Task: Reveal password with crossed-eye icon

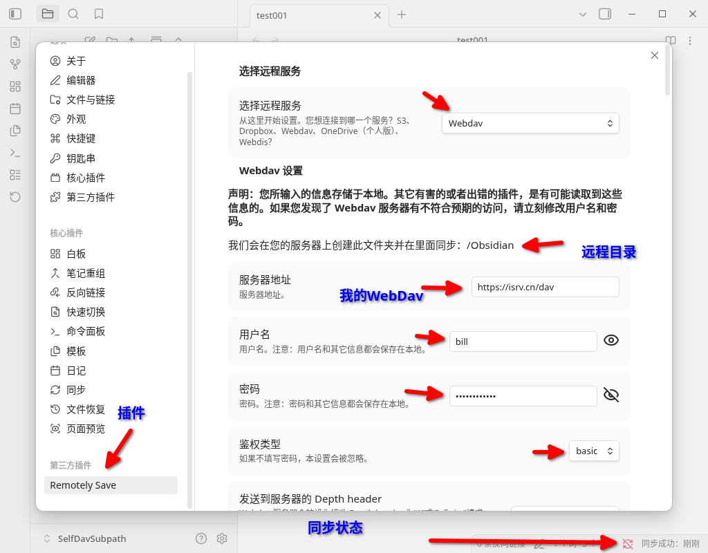Action: [611, 395]
